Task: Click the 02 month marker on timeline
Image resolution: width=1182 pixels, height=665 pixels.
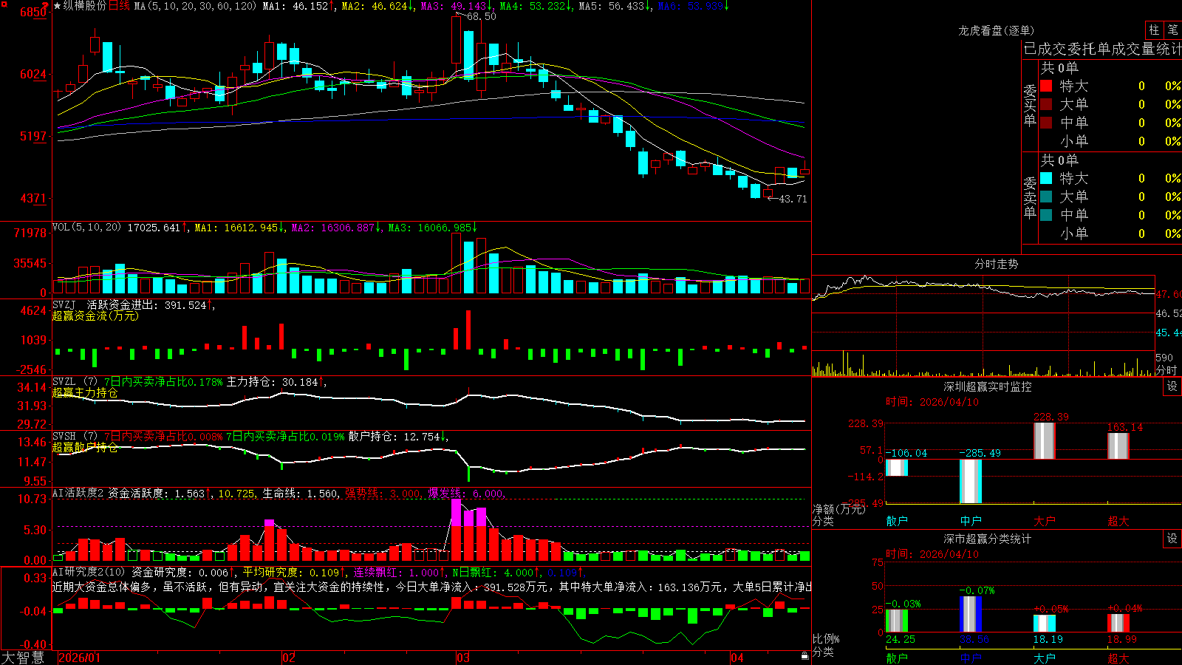Action: pyautogui.click(x=289, y=658)
